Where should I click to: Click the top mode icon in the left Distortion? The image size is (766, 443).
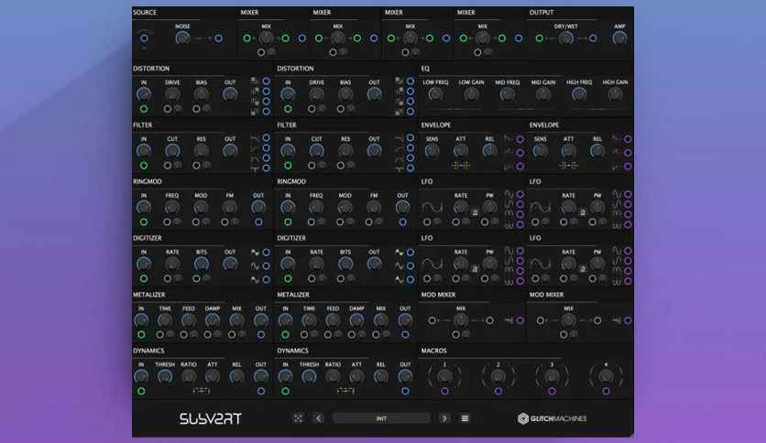coord(255,81)
